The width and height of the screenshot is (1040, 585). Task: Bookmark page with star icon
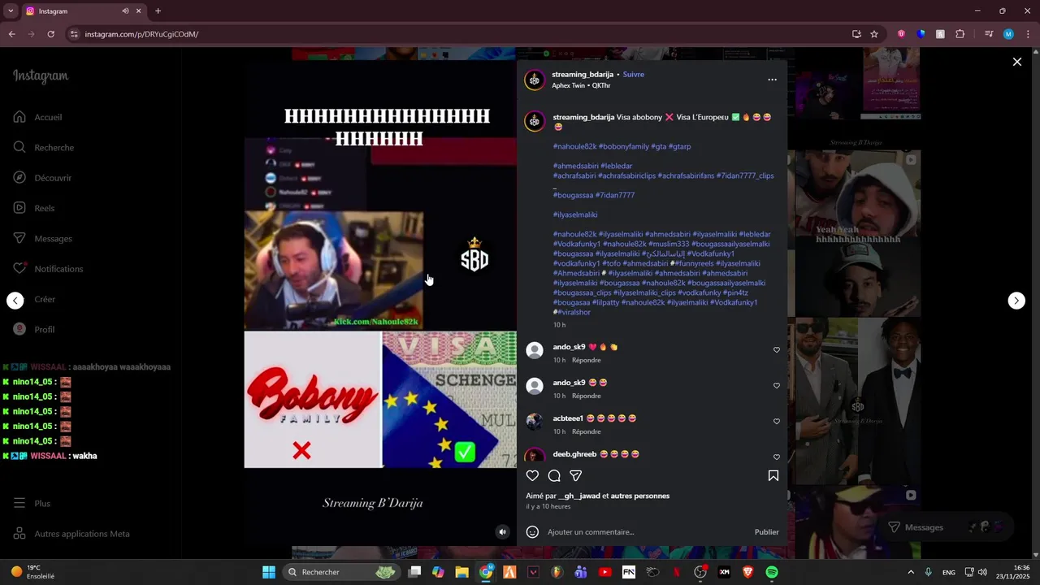click(874, 34)
